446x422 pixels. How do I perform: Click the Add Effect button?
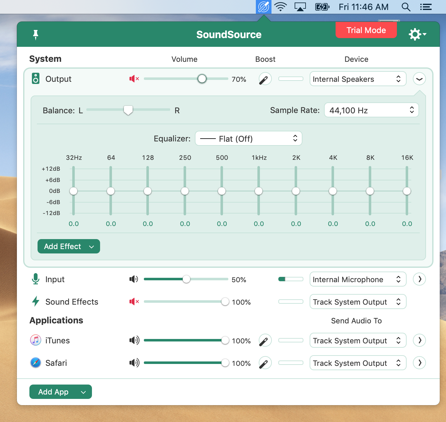tap(69, 246)
